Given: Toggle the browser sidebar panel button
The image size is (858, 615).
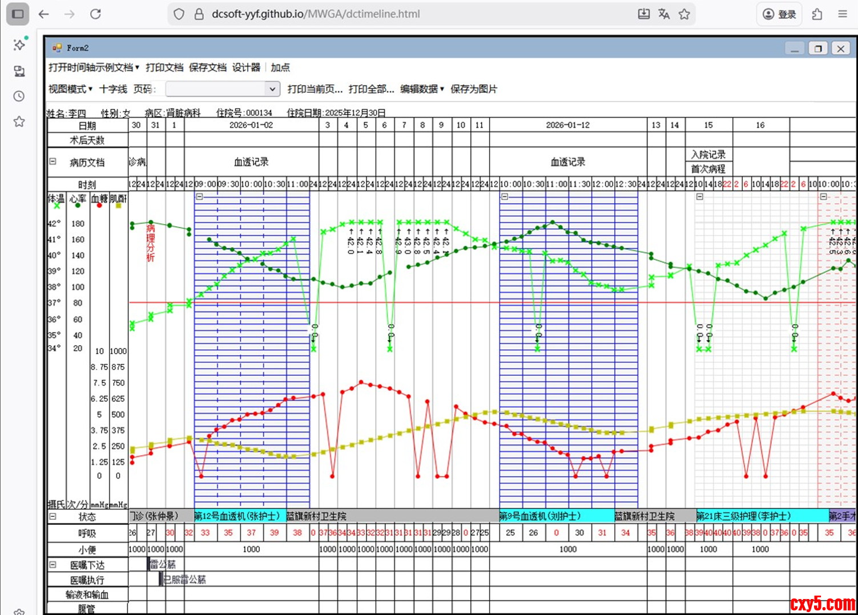Looking at the screenshot, I should (18, 14).
